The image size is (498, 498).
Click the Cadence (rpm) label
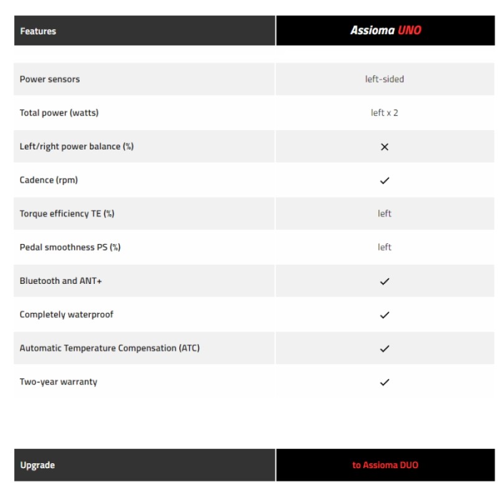tap(49, 180)
